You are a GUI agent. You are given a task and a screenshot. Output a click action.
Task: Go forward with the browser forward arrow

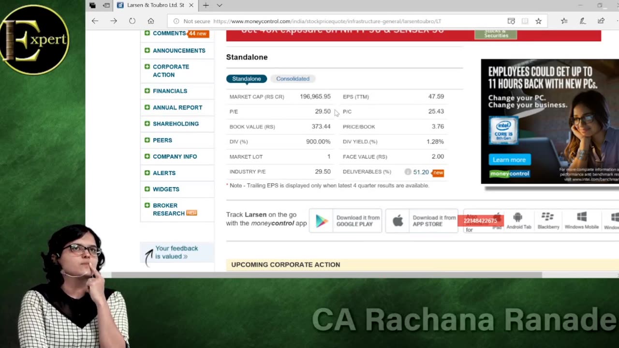pyautogui.click(x=113, y=21)
